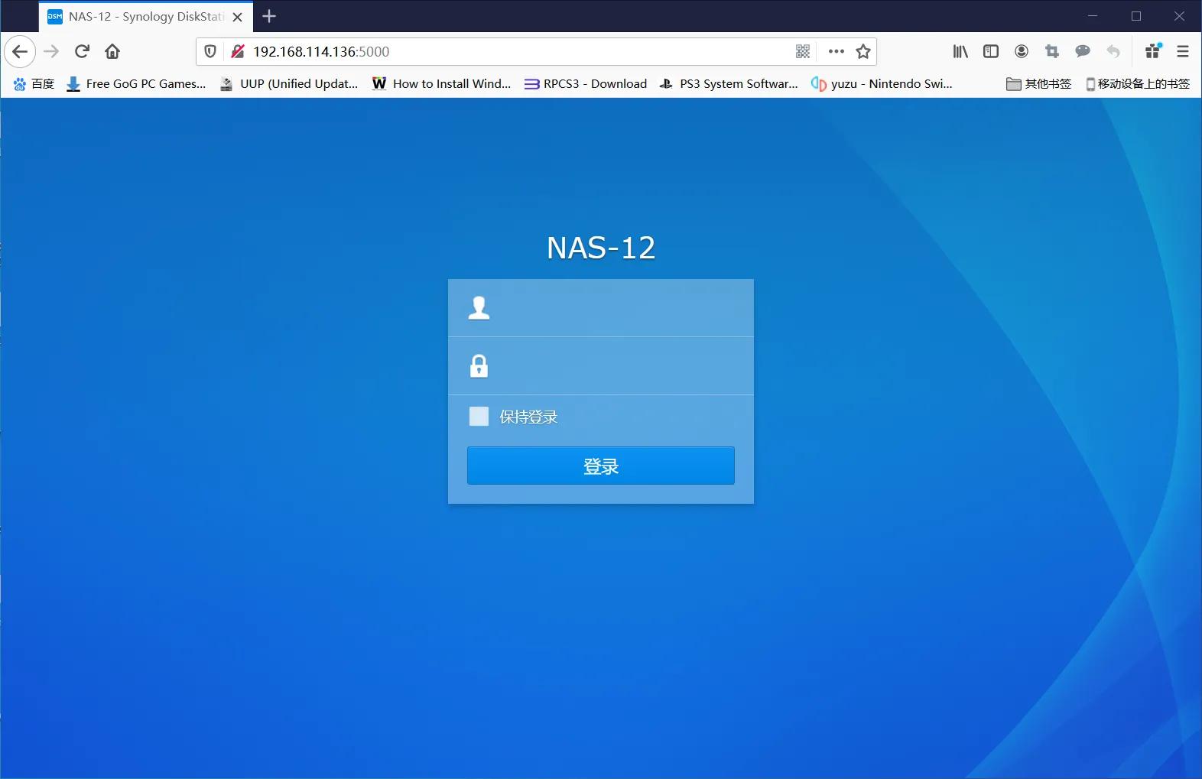Click the screenshot crop tool icon
The height and width of the screenshot is (779, 1202).
(1052, 51)
